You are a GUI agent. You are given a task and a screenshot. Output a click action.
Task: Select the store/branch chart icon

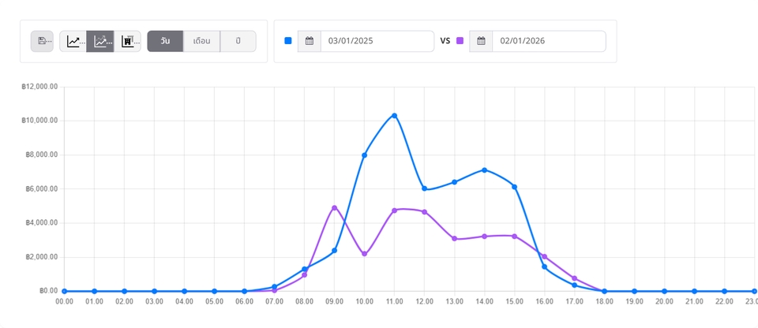[x=128, y=41]
